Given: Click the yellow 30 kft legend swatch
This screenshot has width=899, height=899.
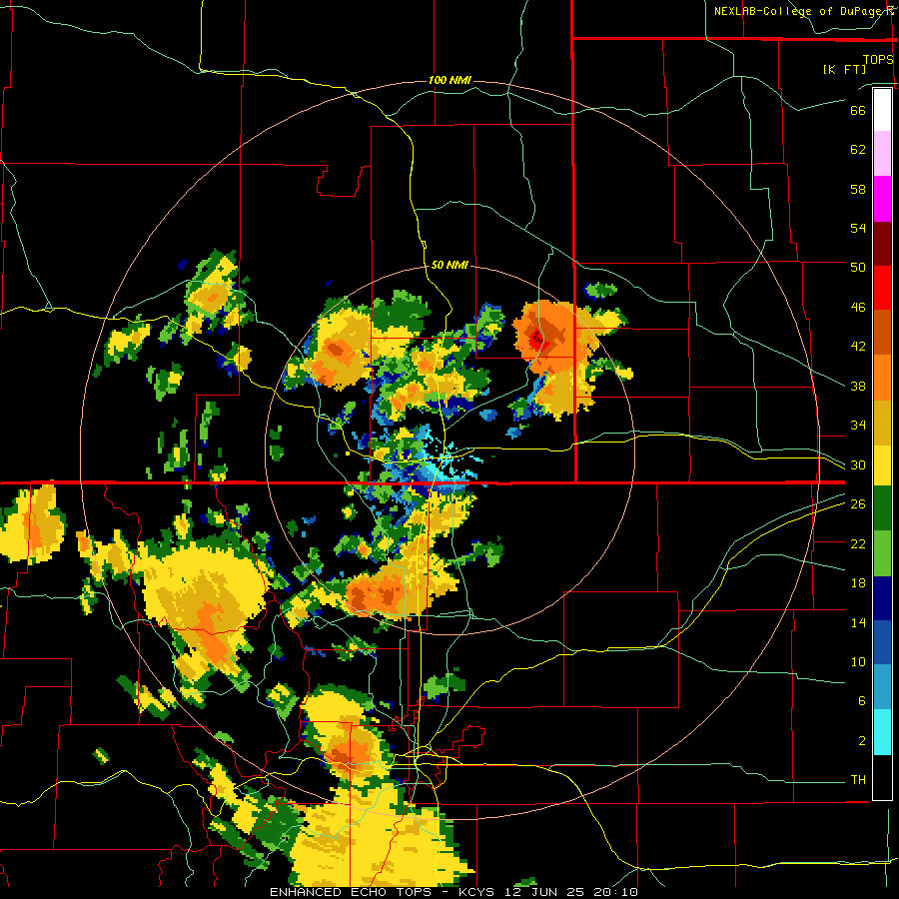Looking at the screenshot, I should tap(882, 465).
